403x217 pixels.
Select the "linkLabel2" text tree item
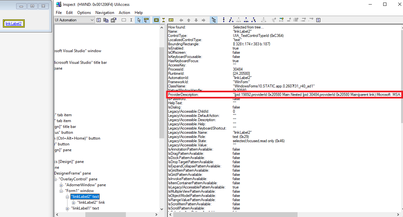coord(85,197)
